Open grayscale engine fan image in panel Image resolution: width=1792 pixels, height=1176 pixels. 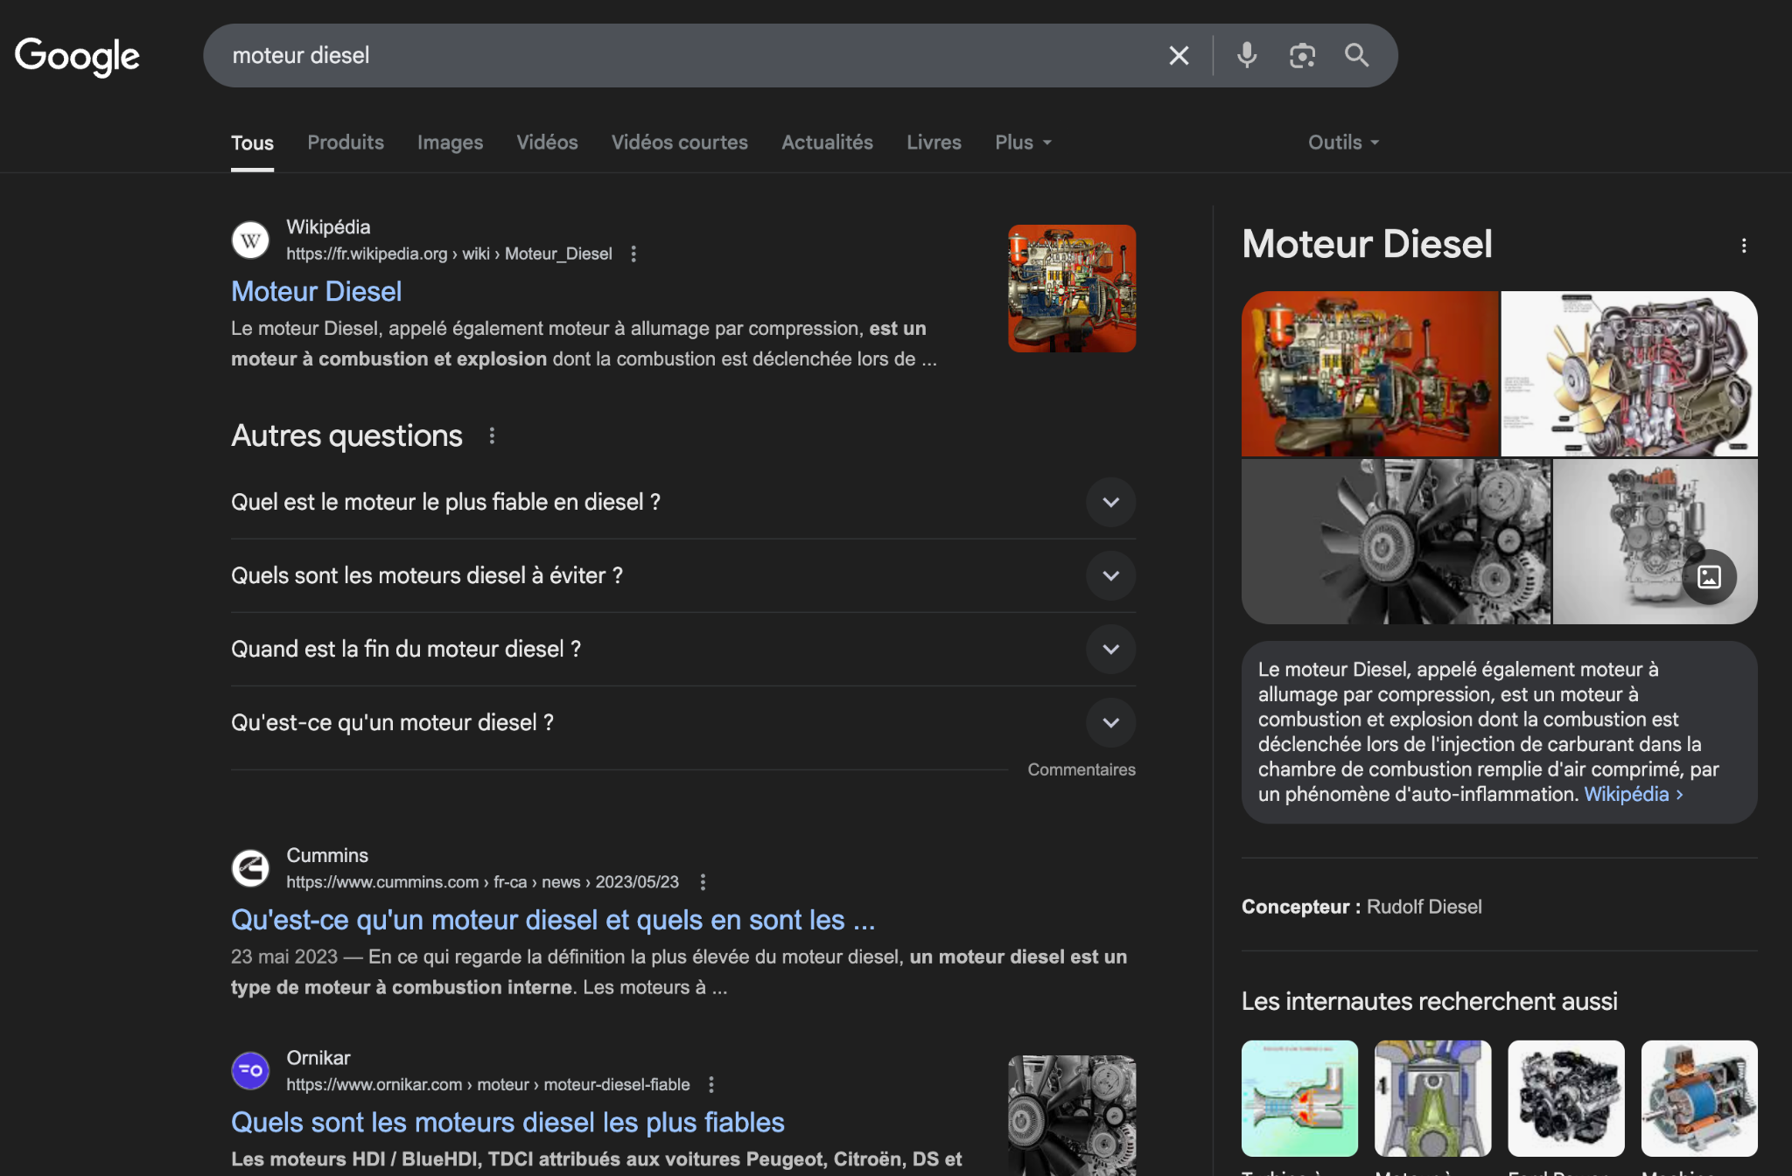(x=1396, y=541)
